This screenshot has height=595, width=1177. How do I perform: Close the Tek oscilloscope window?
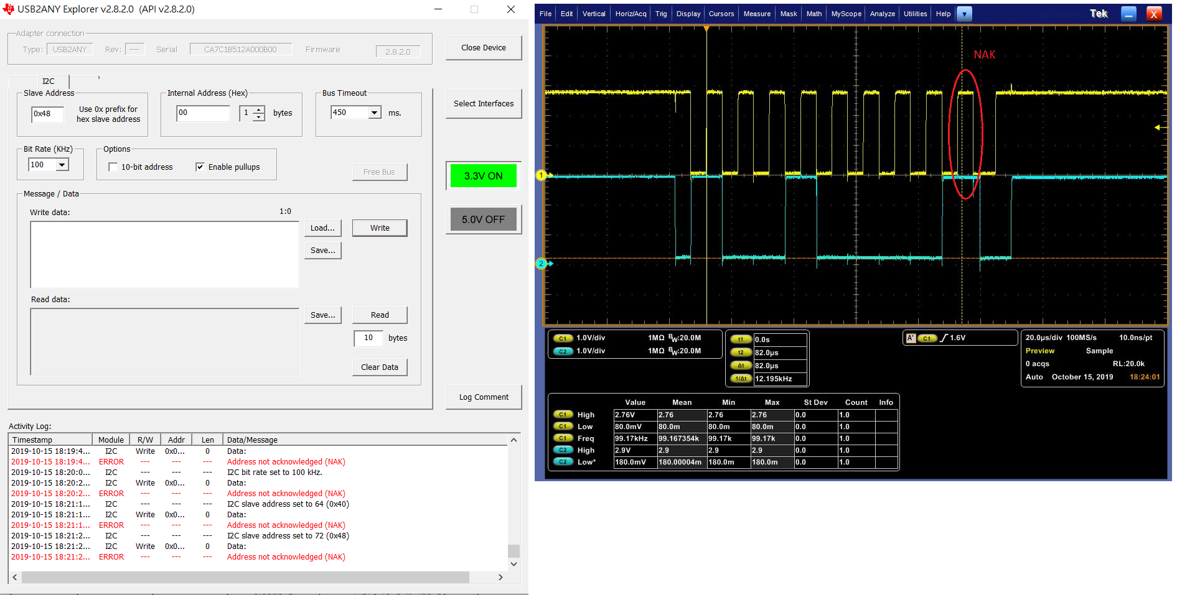[1154, 14]
